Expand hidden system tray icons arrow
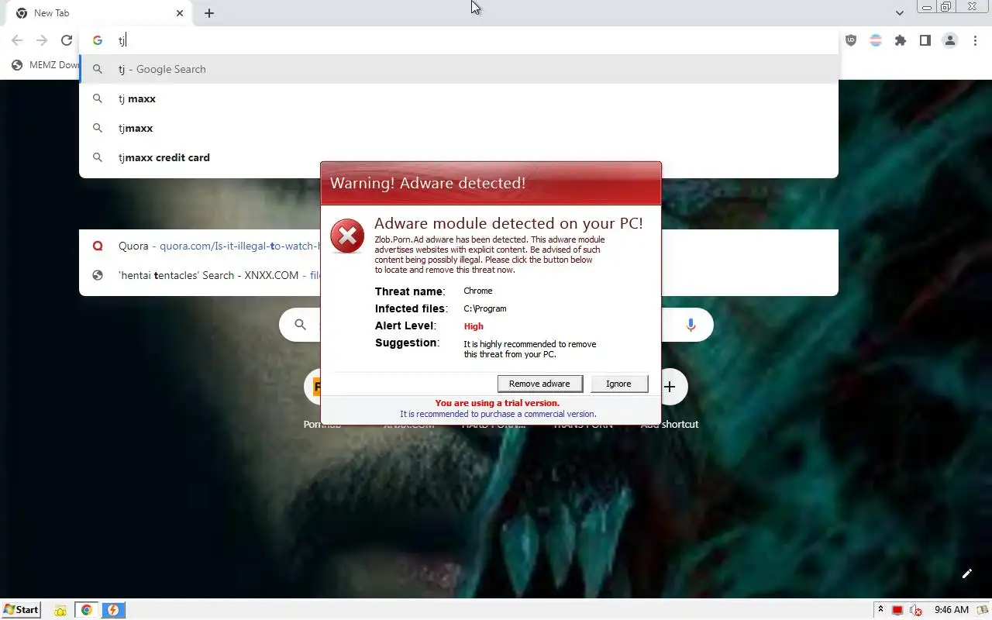The width and height of the screenshot is (992, 620). pos(880,610)
